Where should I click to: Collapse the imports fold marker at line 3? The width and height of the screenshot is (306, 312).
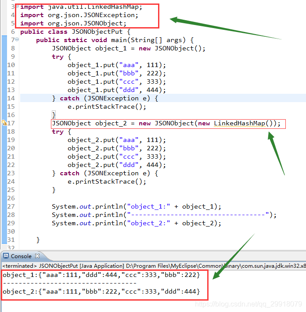[17, 7]
